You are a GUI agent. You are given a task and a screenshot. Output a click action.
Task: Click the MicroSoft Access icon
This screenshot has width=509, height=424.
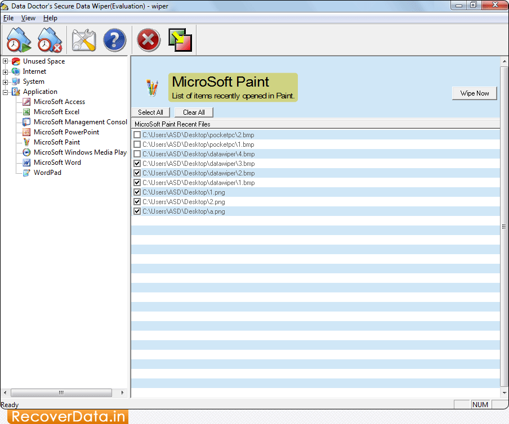[x=26, y=102]
